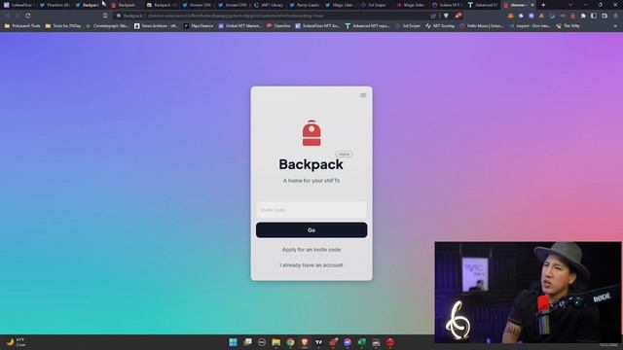Click the Invite code input field
The width and height of the screenshot is (623, 350).
coord(311,210)
